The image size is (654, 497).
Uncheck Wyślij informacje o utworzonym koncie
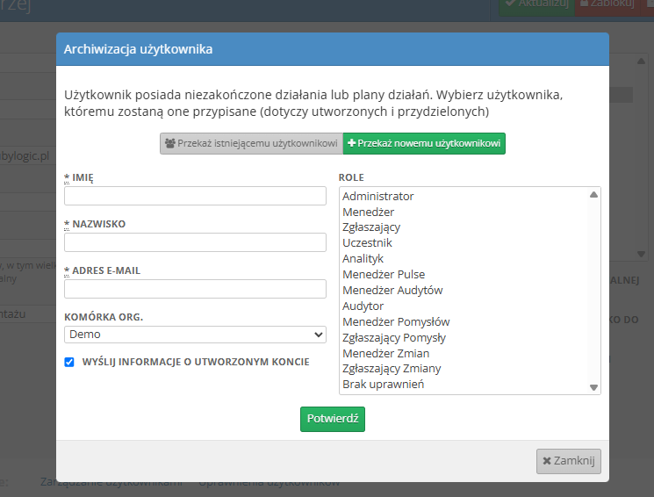tap(69, 362)
